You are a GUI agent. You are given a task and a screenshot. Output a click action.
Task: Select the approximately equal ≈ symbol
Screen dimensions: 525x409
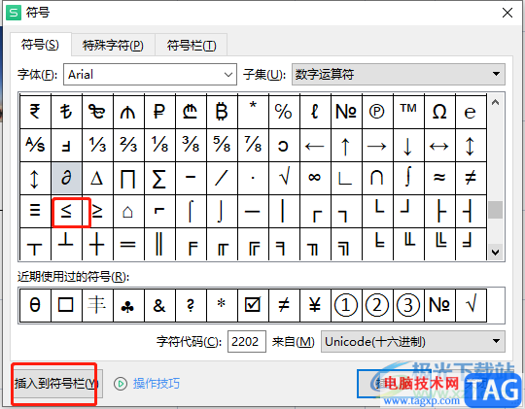tap(440, 178)
